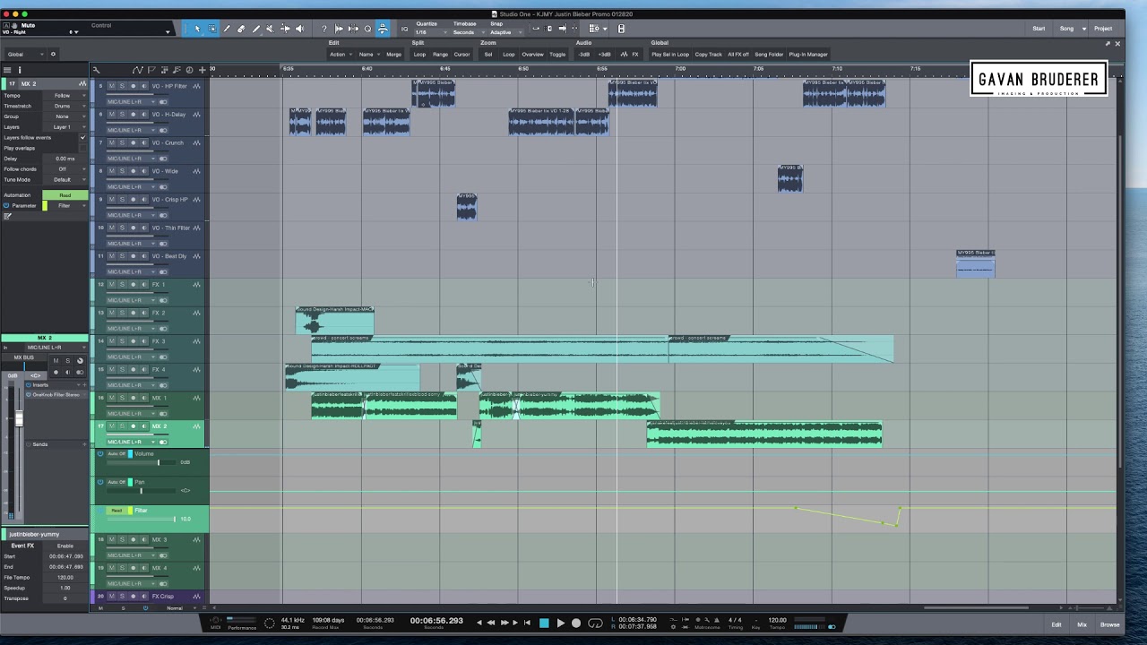The image size is (1147, 645).
Task: Switch to the Start page tab
Action: (x=1039, y=29)
